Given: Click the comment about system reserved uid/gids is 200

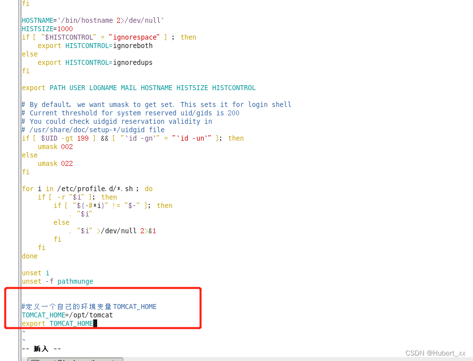Looking at the screenshot, I should click(x=130, y=113).
